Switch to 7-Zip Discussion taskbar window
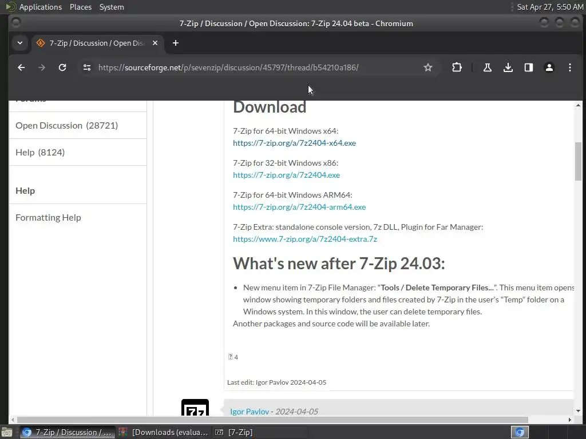This screenshot has height=439, width=586. pos(68,432)
